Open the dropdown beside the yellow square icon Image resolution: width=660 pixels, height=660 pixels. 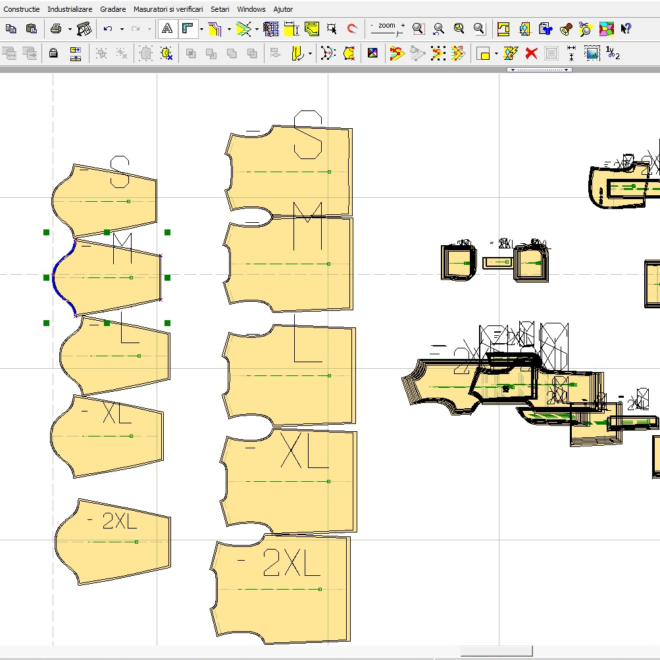click(496, 53)
